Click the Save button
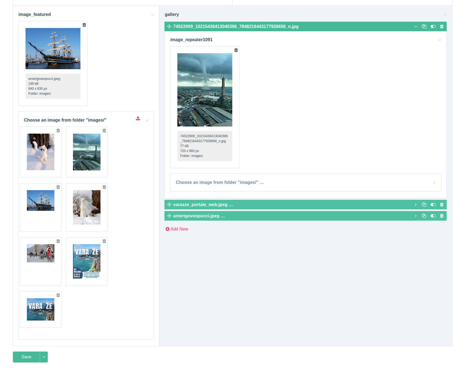Viewport: 467px width, 368px height. (x=26, y=357)
